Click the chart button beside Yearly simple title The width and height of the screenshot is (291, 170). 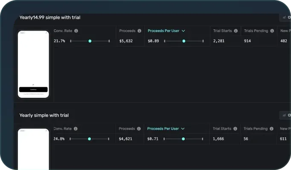click(x=285, y=116)
